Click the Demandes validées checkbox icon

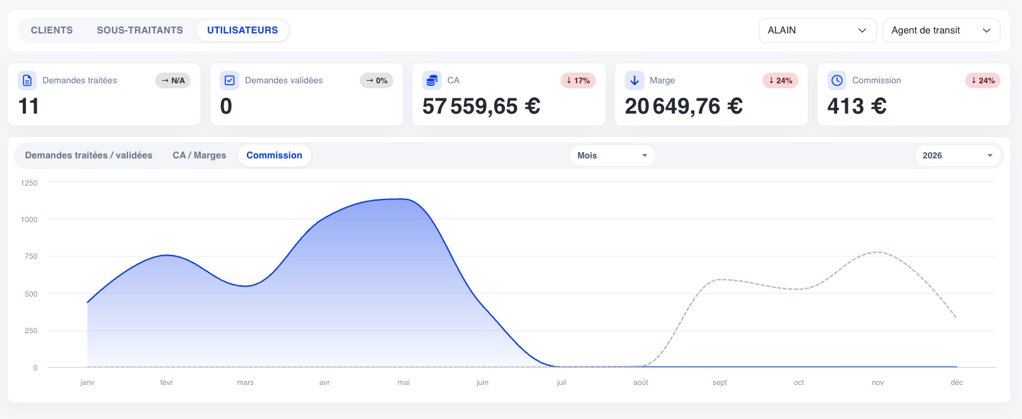230,80
